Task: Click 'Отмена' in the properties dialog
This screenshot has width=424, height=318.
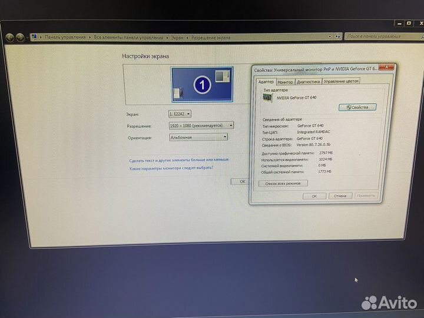Action: pyautogui.click(x=340, y=196)
